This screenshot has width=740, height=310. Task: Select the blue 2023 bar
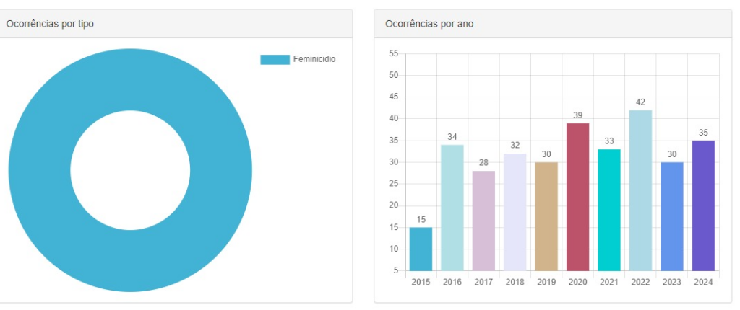click(x=672, y=216)
